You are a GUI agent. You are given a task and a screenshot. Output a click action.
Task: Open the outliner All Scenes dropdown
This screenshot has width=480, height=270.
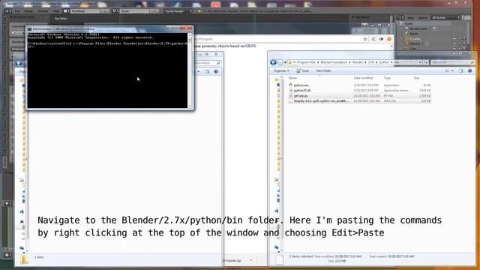pos(445,18)
